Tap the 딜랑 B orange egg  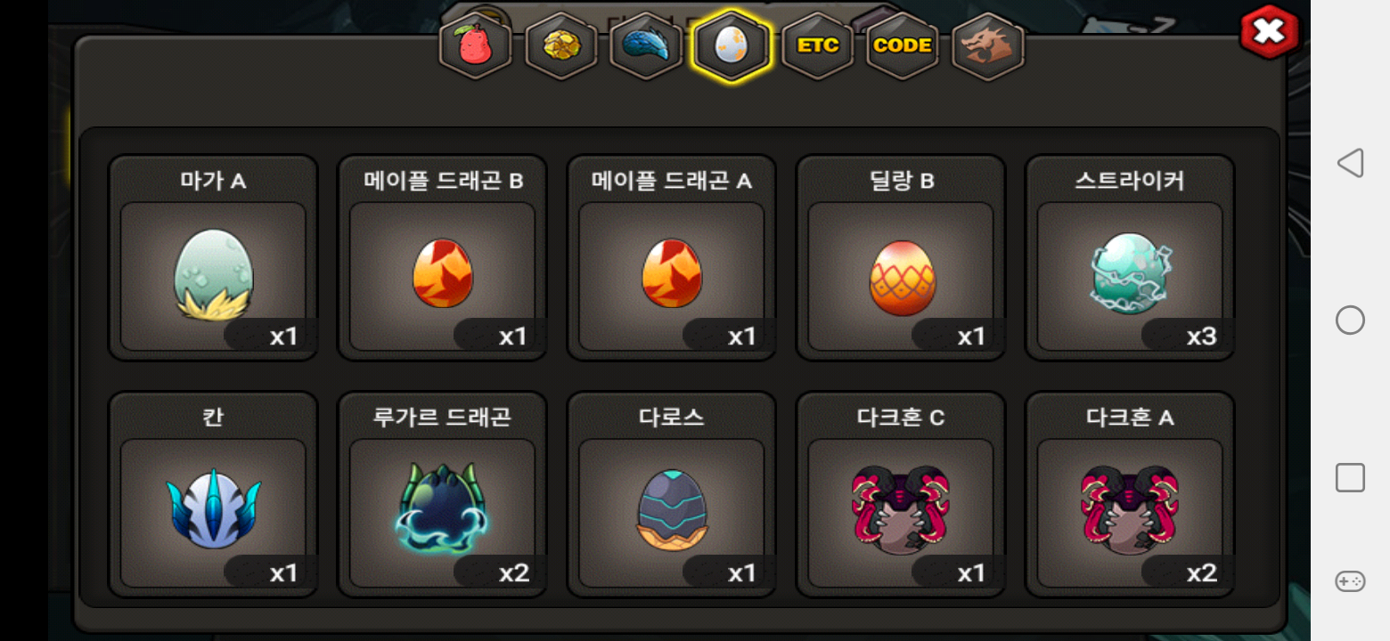[901, 258]
